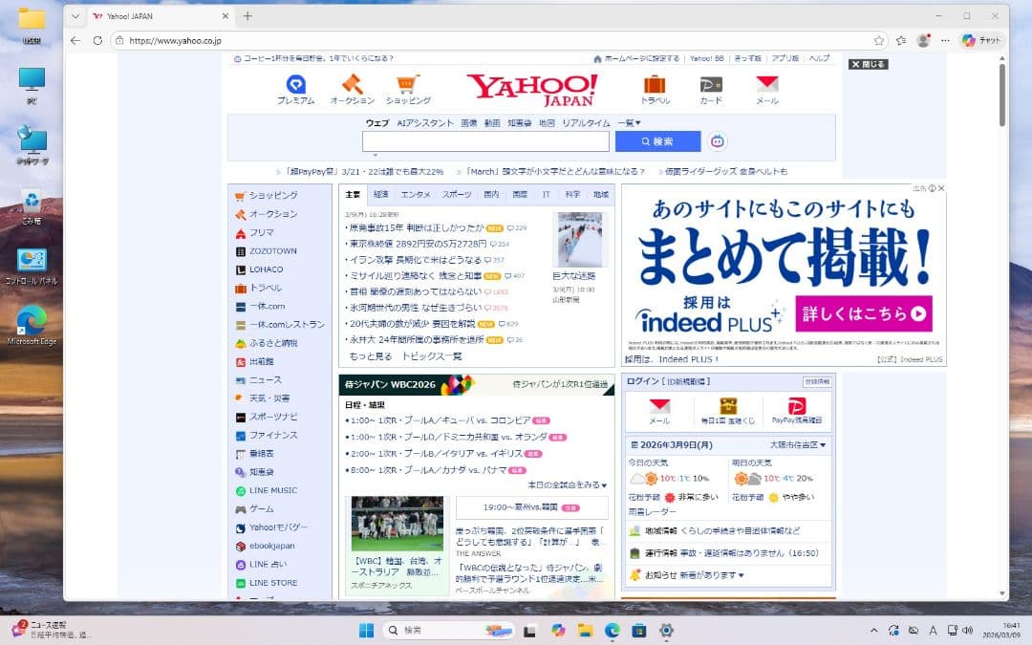Open Settings gear in the taskbar
This screenshot has height=645, width=1032.
[666, 631]
